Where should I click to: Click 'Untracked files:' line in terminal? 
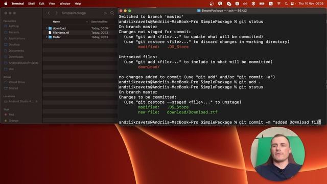(138, 57)
